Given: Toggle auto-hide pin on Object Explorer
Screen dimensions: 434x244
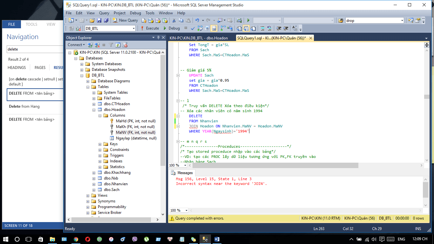Looking at the screenshot, I should click(158, 37).
